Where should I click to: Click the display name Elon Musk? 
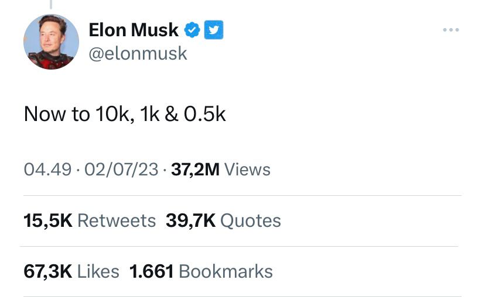tap(134, 30)
